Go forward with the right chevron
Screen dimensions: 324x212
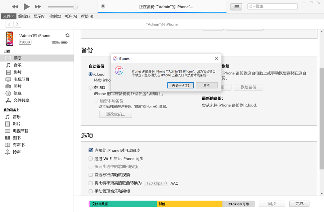[17, 24]
